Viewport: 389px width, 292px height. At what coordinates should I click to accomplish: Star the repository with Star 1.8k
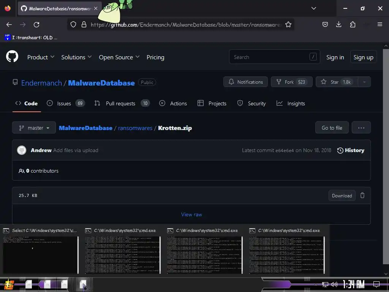pos(337,82)
